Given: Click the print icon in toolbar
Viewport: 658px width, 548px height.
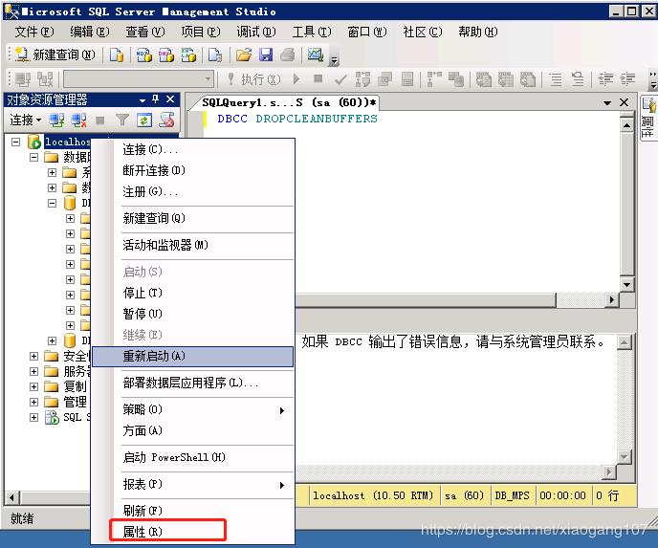Looking at the screenshot, I should 288,55.
